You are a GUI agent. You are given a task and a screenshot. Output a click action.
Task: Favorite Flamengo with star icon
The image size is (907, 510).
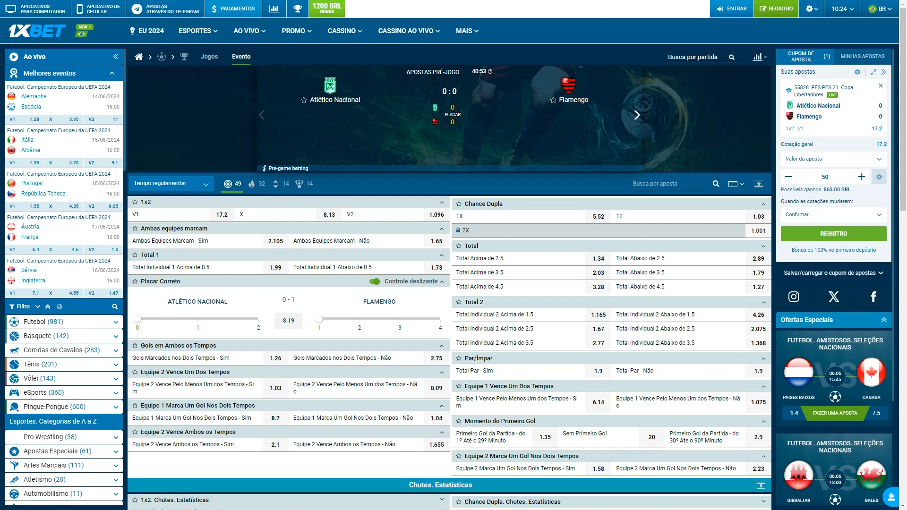click(553, 100)
